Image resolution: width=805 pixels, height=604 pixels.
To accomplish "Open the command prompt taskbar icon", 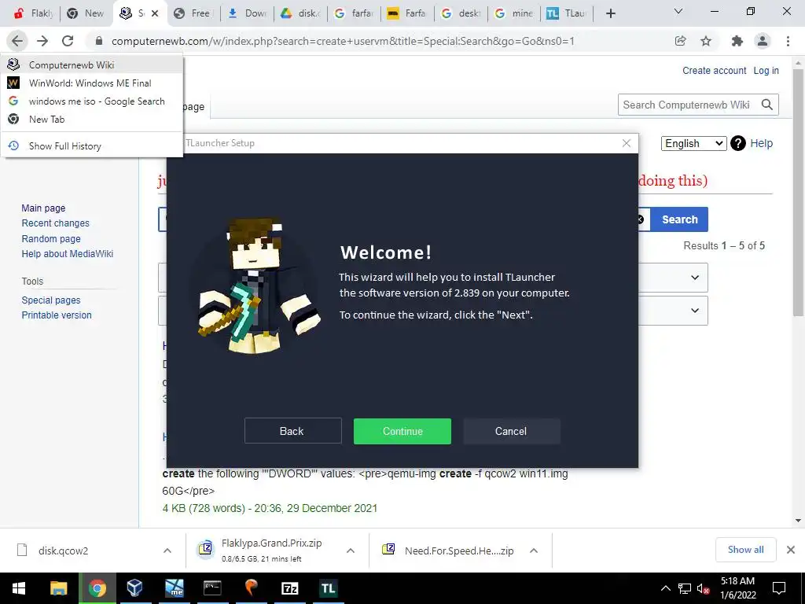I will (x=212, y=588).
